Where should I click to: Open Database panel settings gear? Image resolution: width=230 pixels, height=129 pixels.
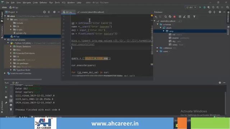(220, 12)
